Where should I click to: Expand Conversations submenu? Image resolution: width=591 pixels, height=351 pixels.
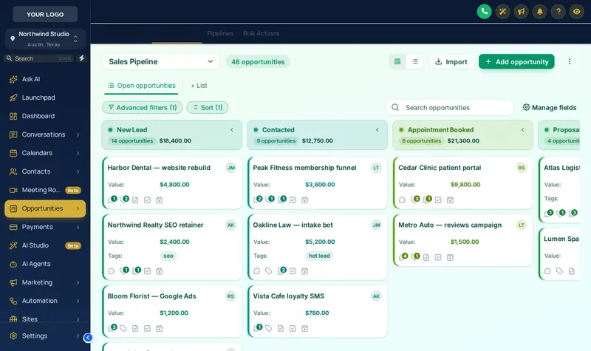click(x=78, y=134)
